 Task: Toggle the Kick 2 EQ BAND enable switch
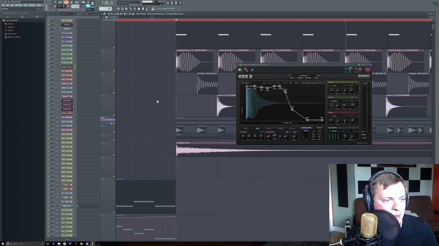[x=241, y=132]
